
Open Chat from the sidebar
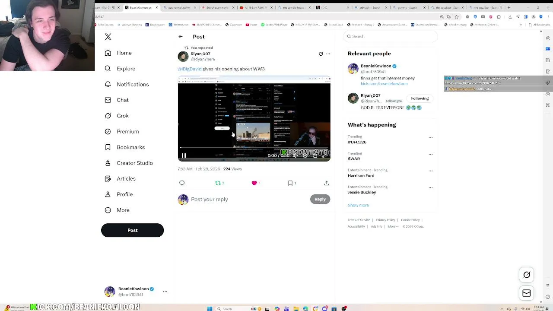[x=117, y=100]
